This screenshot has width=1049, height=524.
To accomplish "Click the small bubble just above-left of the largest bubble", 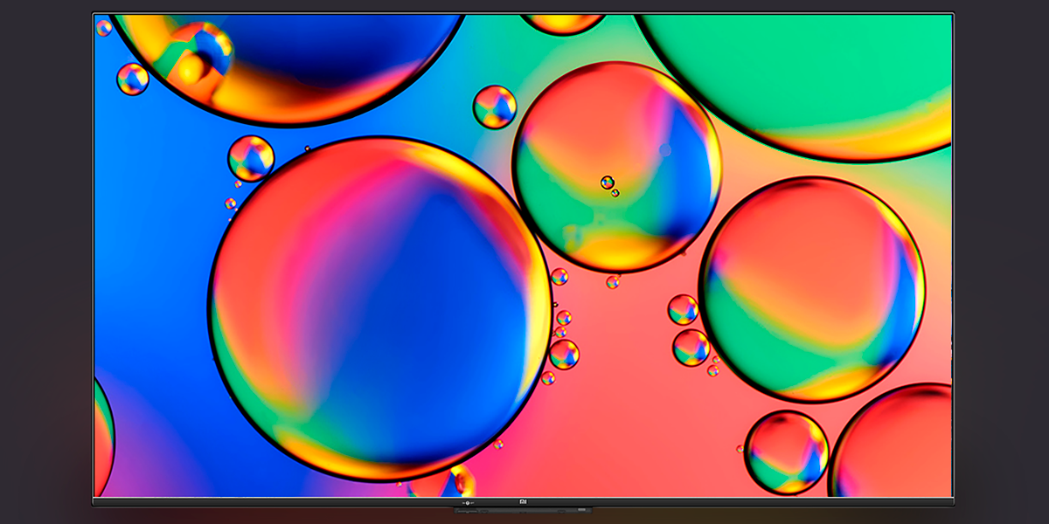I will 251,158.
